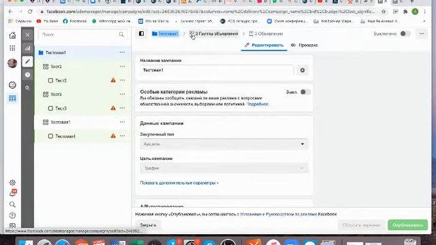Open the history clock panel icon
436x245 pixels.
(27, 75)
